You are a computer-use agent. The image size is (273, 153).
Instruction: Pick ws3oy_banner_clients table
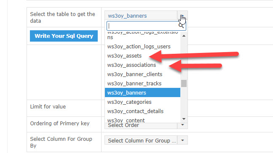(x=142, y=74)
